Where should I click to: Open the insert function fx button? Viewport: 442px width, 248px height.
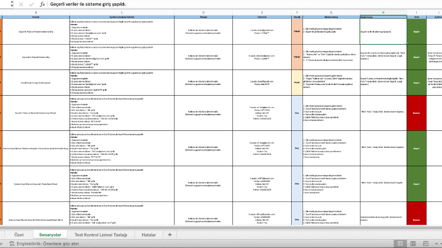pos(42,4)
